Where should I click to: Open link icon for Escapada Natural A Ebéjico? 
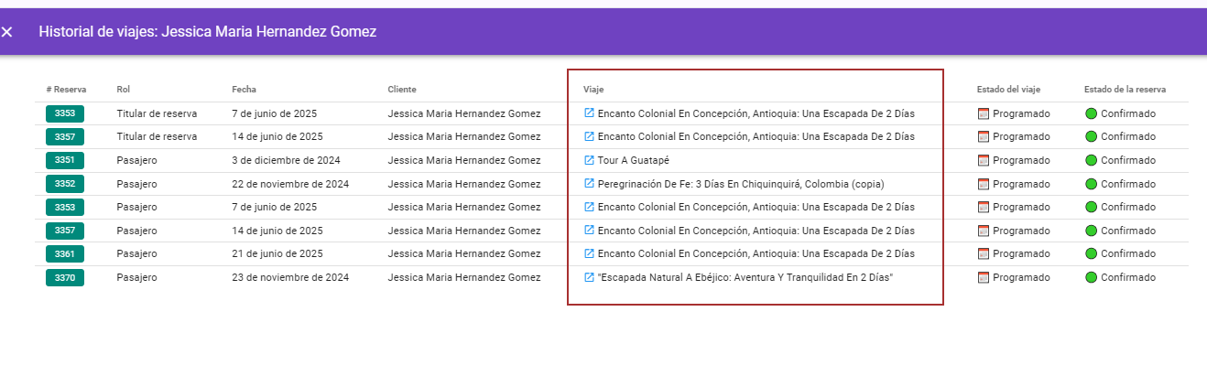589,277
